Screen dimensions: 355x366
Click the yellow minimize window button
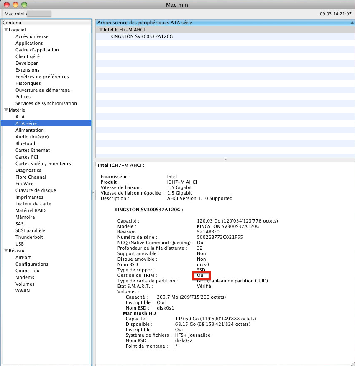coord(15,5)
